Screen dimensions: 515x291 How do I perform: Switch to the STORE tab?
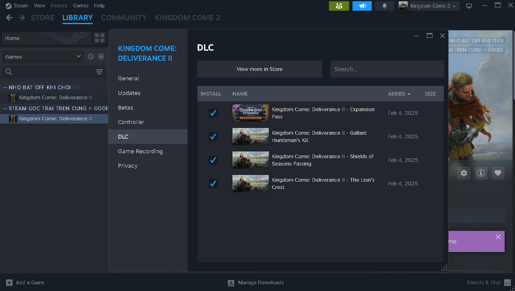(x=42, y=18)
